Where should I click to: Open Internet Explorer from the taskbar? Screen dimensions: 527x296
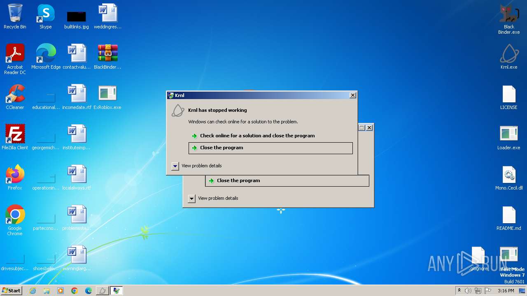(x=33, y=291)
